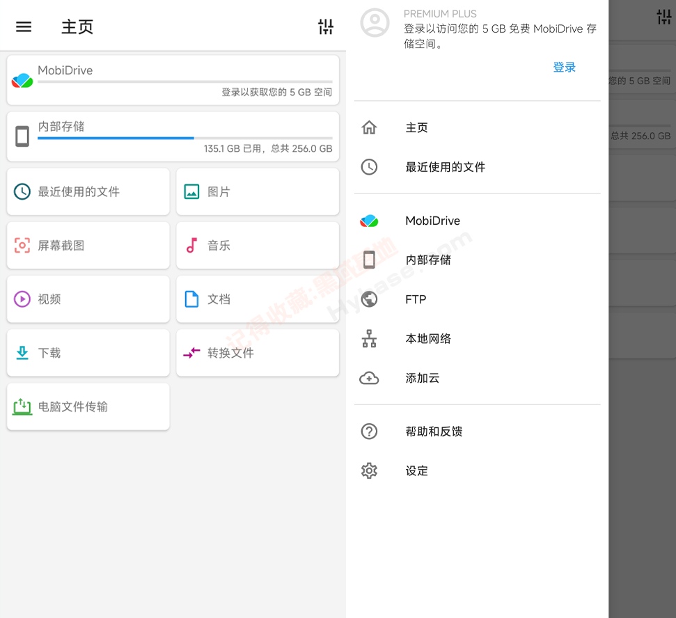Open 设定 settings in the drawer
The width and height of the screenshot is (676, 618).
coord(478,470)
